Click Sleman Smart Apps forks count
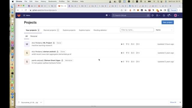The height and width of the screenshot is (108, 192). (127, 62)
